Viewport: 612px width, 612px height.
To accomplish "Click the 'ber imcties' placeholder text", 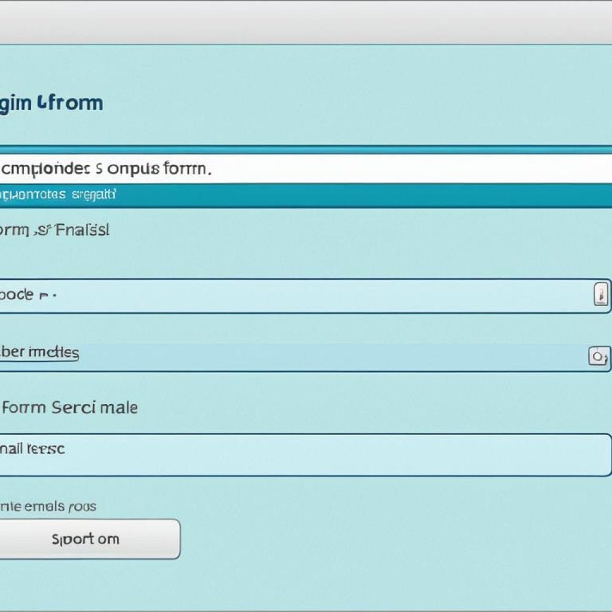I will [x=39, y=352].
